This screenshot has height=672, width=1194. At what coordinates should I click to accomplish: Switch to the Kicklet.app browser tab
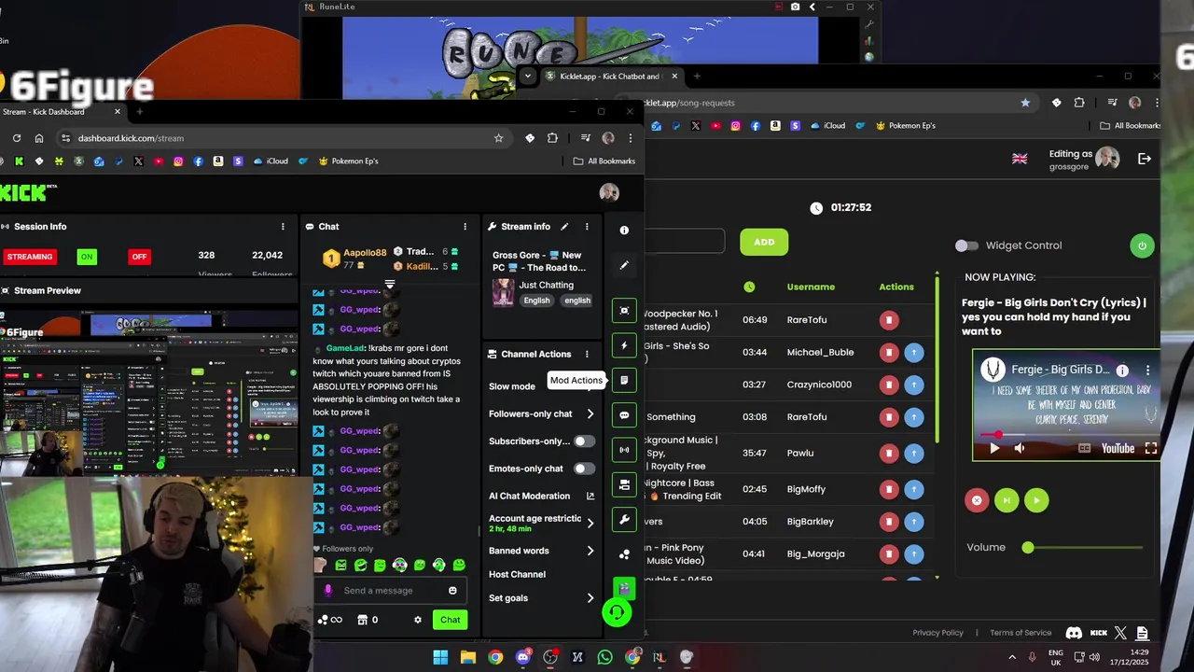pos(611,77)
